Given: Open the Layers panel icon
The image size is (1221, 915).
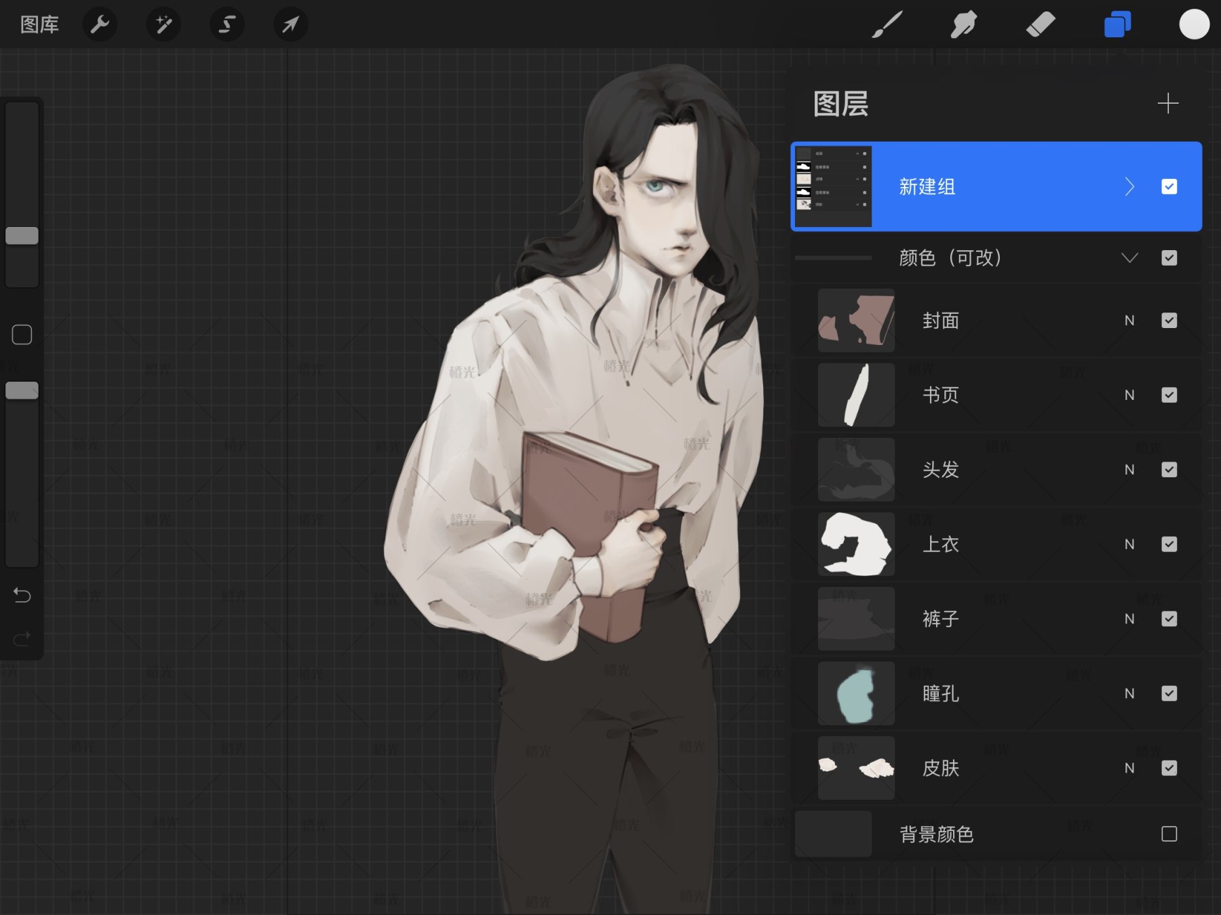Looking at the screenshot, I should 1117,24.
